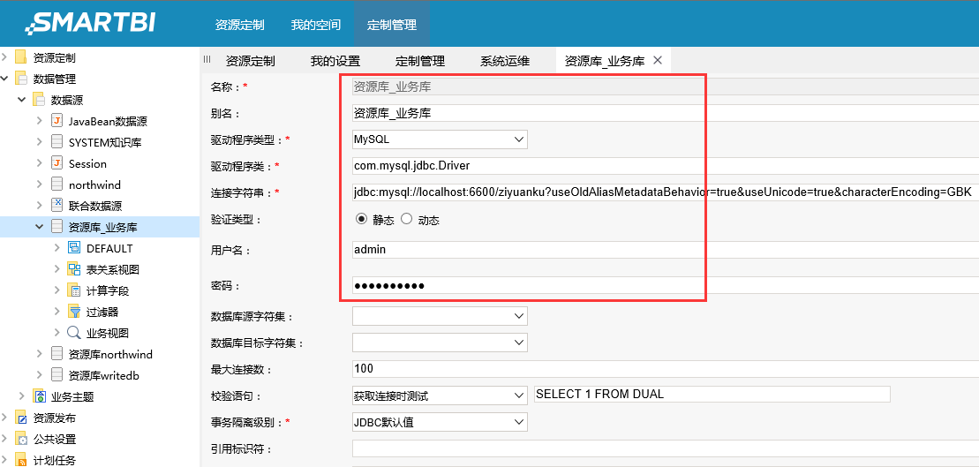Expand the top 资源定制 tree node
The height and width of the screenshot is (467, 979).
click(4, 58)
